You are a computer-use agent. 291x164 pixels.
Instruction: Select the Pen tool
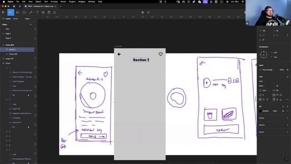31,12
